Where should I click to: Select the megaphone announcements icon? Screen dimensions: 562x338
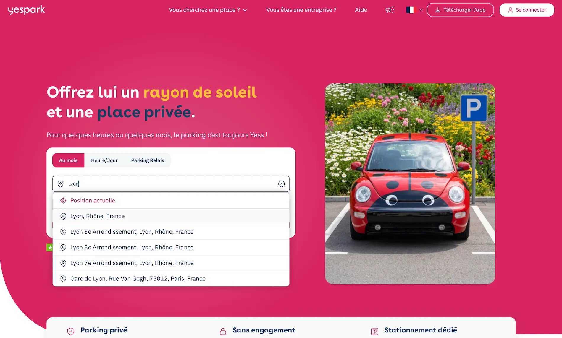pyautogui.click(x=390, y=10)
